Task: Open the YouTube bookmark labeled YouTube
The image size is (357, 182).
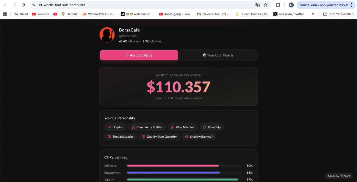Action: coord(40,14)
